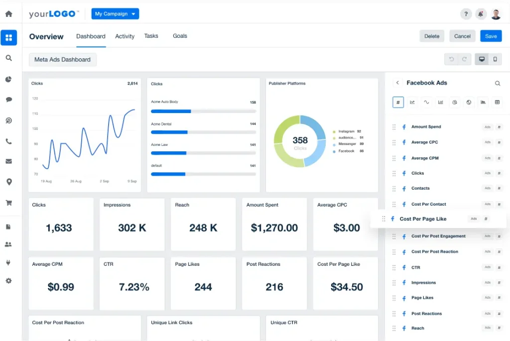Click the Acme Auto Body progress bar
510x341 pixels.
[203, 111]
